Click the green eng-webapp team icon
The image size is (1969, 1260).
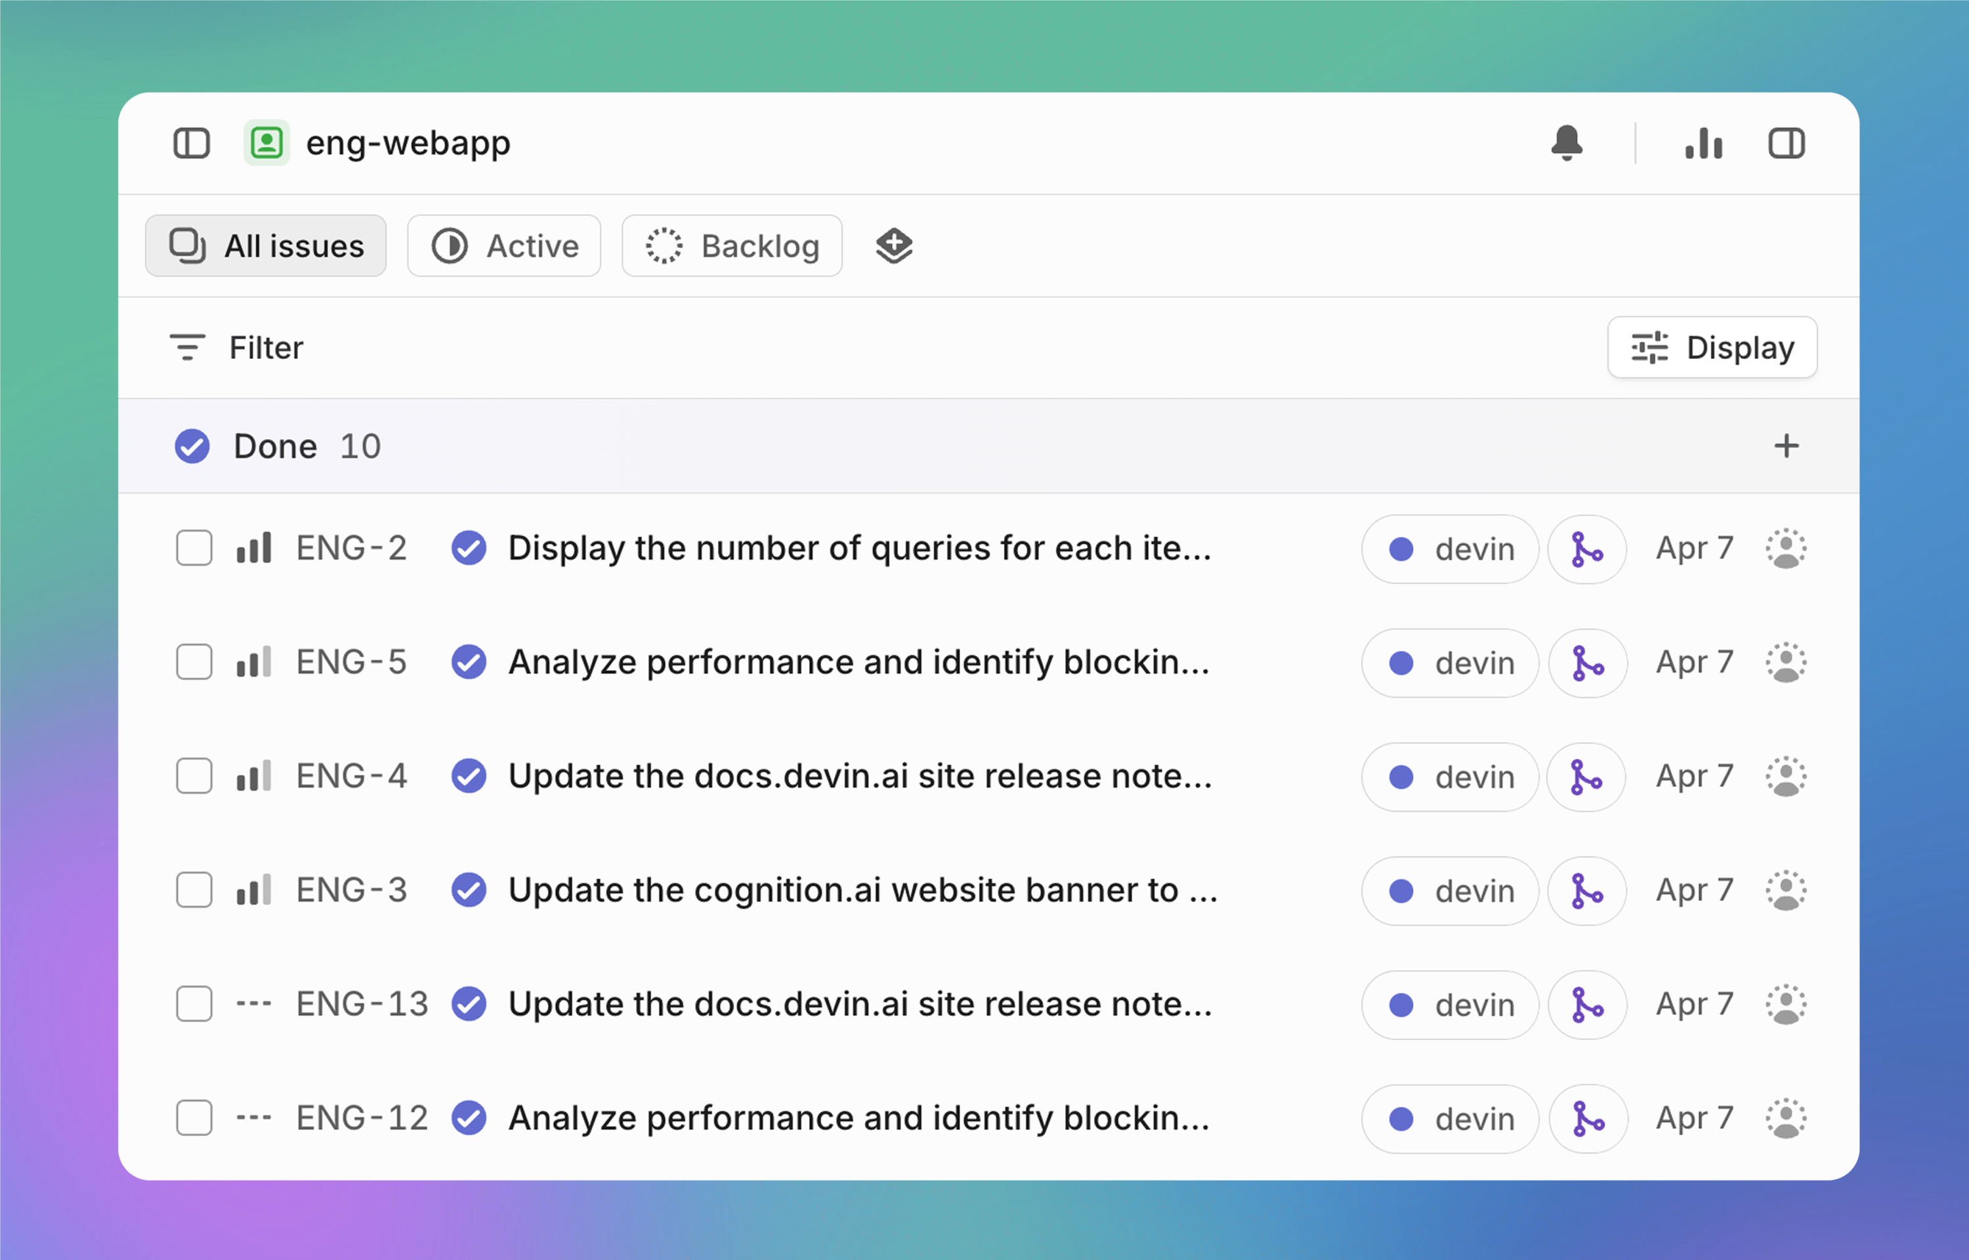click(266, 143)
